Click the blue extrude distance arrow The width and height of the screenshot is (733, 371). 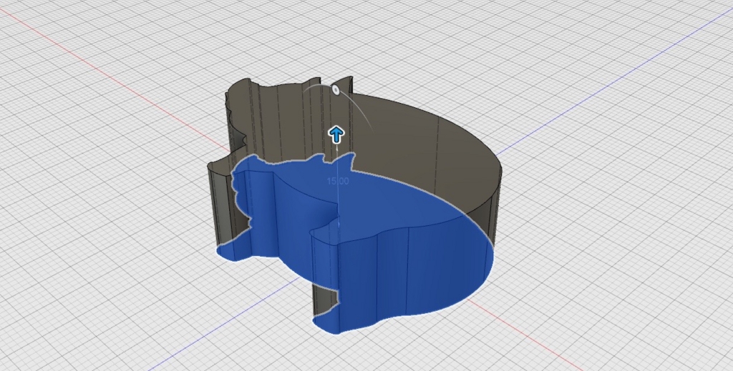[336, 135]
